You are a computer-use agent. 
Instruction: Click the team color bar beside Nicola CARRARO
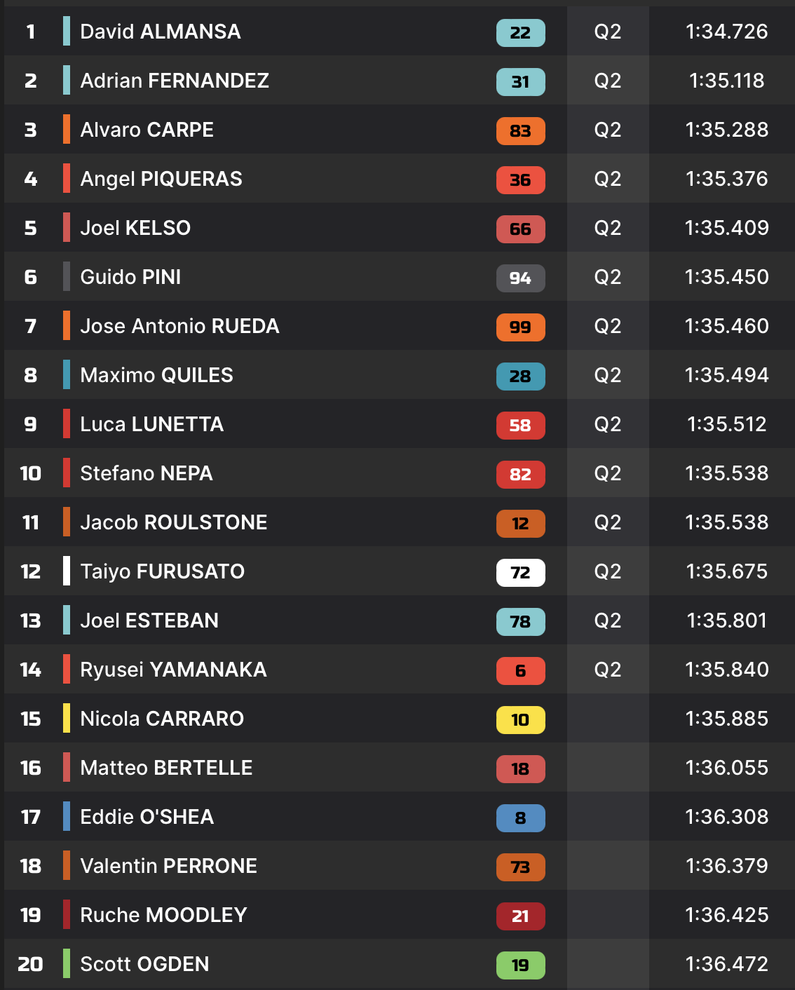[x=67, y=718]
